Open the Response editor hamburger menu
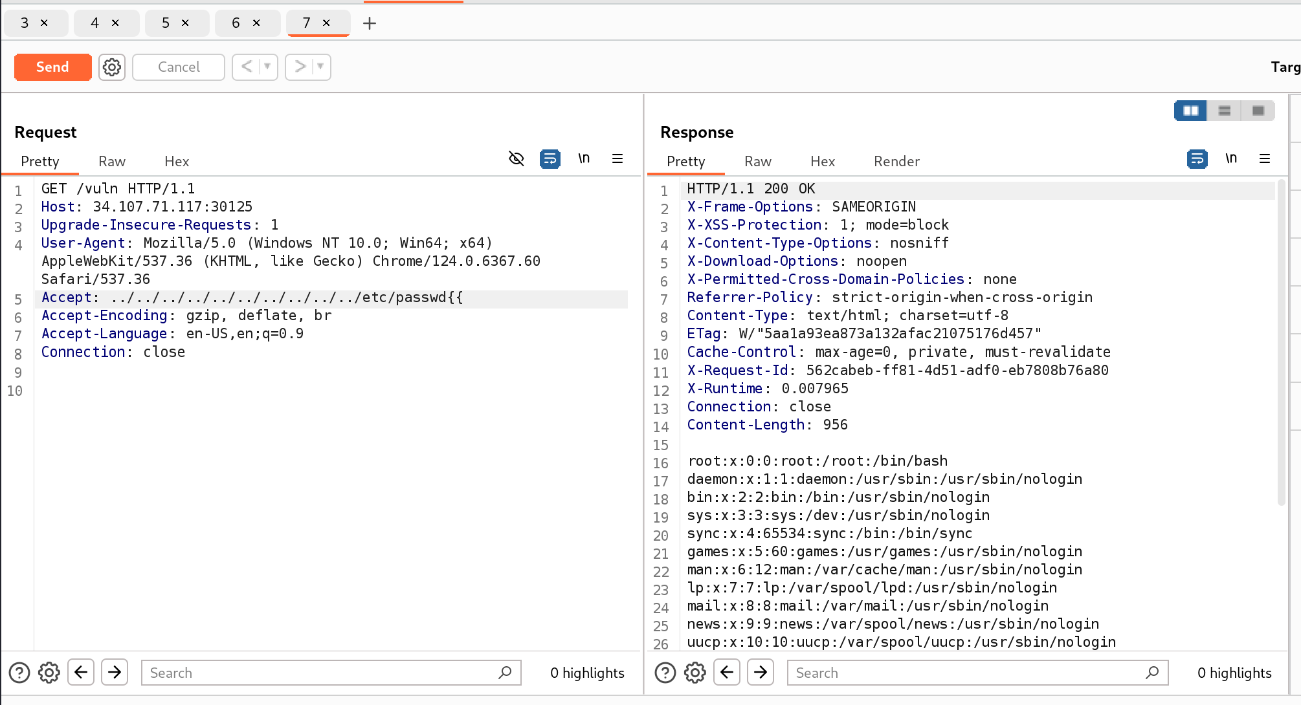Viewport: 1301px width, 705px height. (1264, 158)
